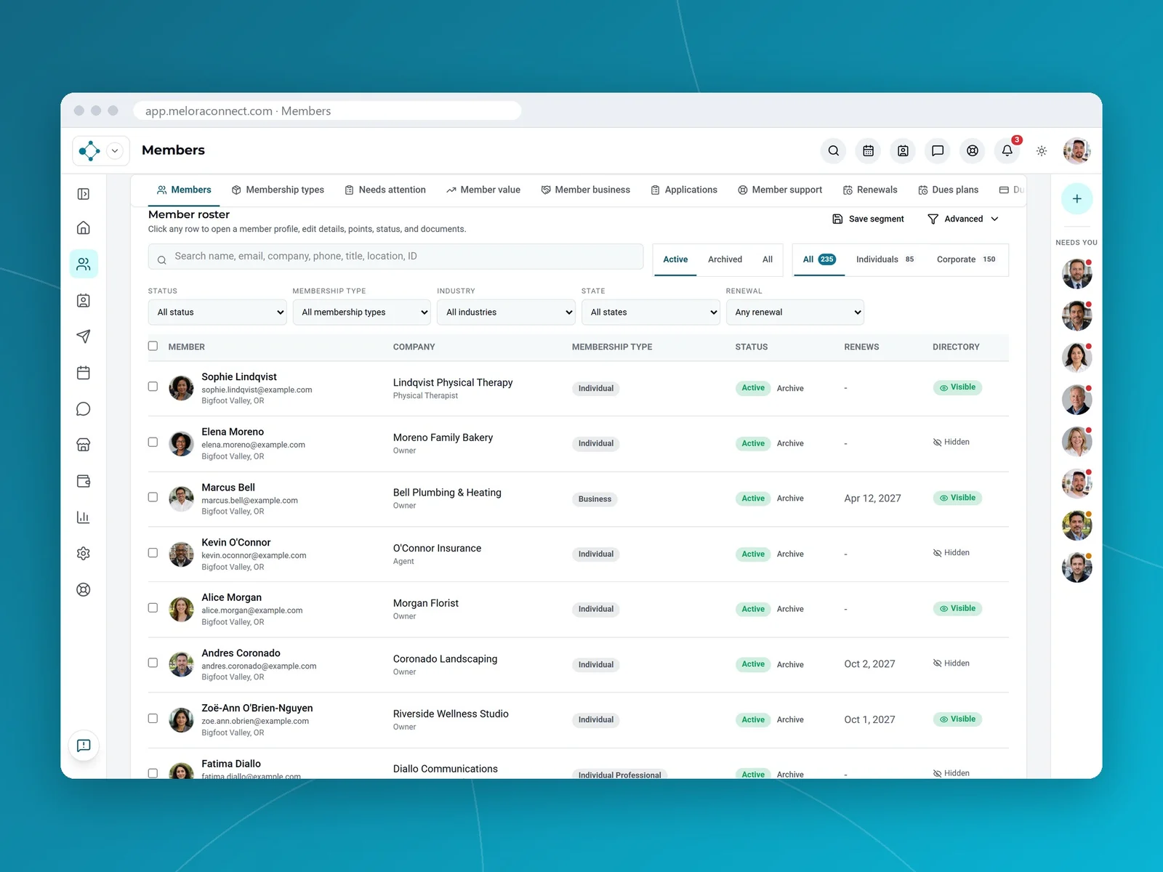Open the Dues plans tab

click(948, 190)
